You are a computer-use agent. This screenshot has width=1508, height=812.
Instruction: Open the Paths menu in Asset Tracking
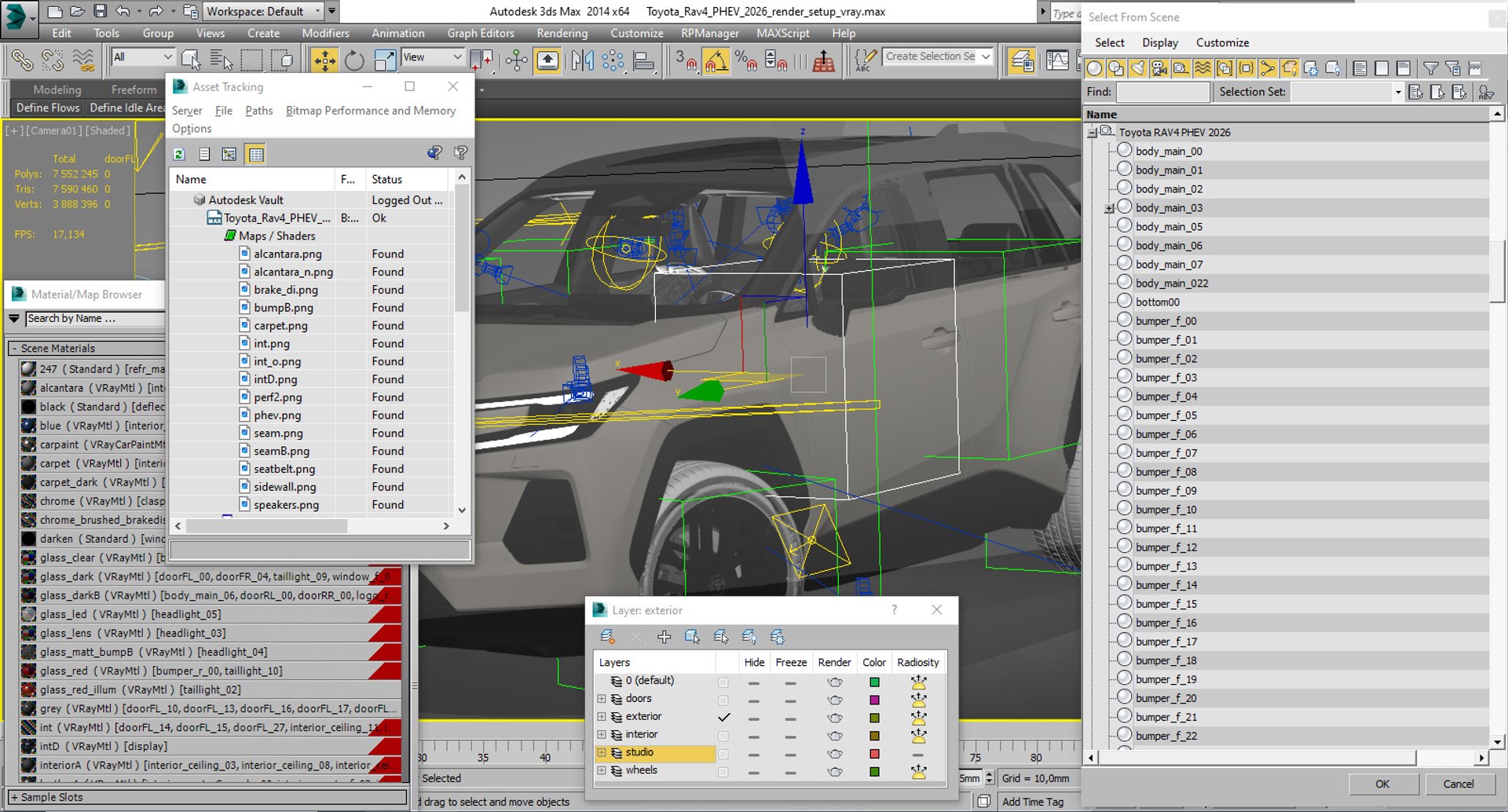point(258,111)
